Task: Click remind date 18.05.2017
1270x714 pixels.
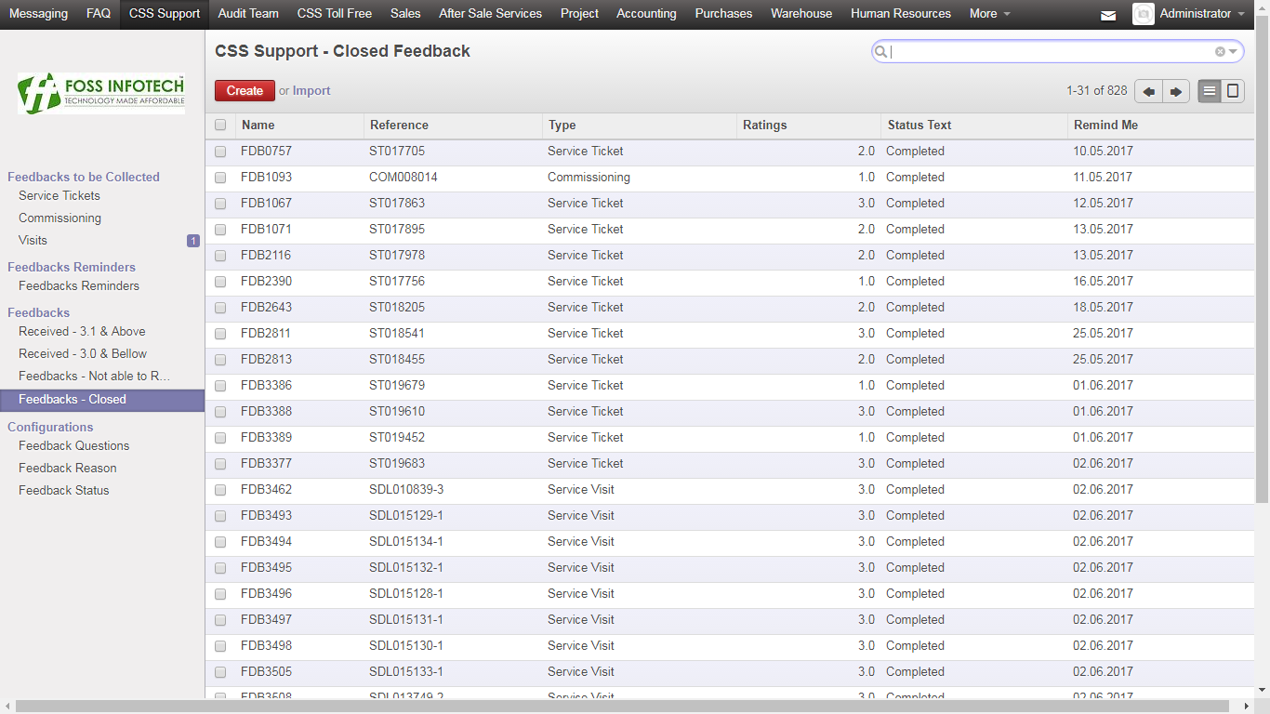Action: tap(1103, 308)
